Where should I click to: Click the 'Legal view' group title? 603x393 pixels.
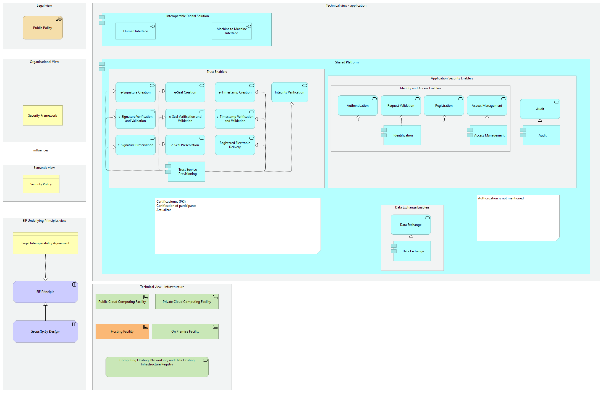point(44,6)
